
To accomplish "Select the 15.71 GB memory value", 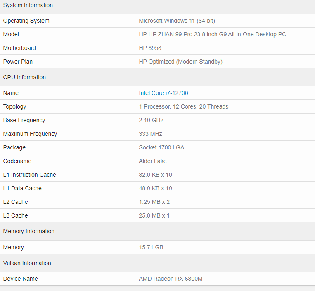I will (x=151, y=247).
